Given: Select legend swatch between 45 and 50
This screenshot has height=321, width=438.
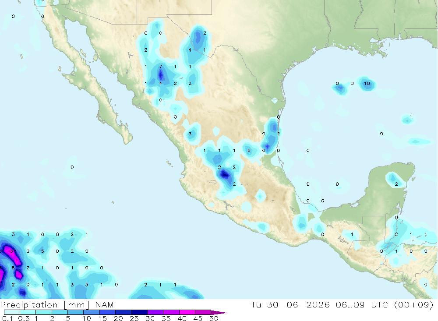Looking at the screenshot, I should 203,312.
